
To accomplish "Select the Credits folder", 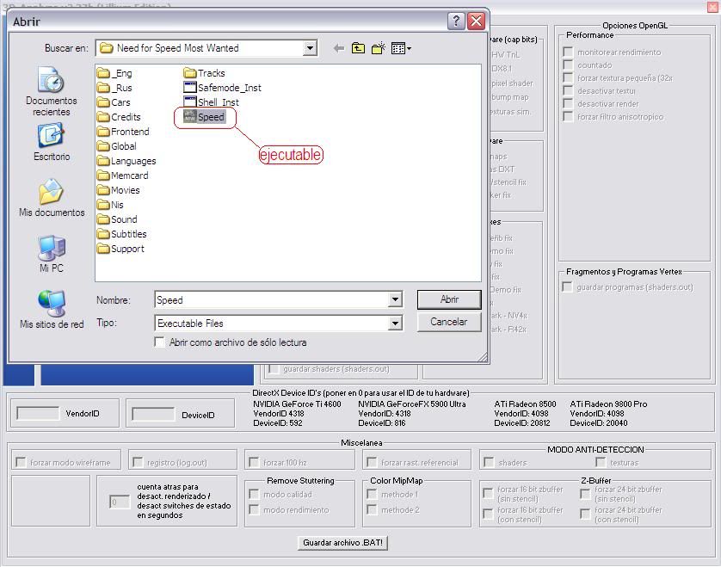I will pyautogui.click(x=119, y=117).
